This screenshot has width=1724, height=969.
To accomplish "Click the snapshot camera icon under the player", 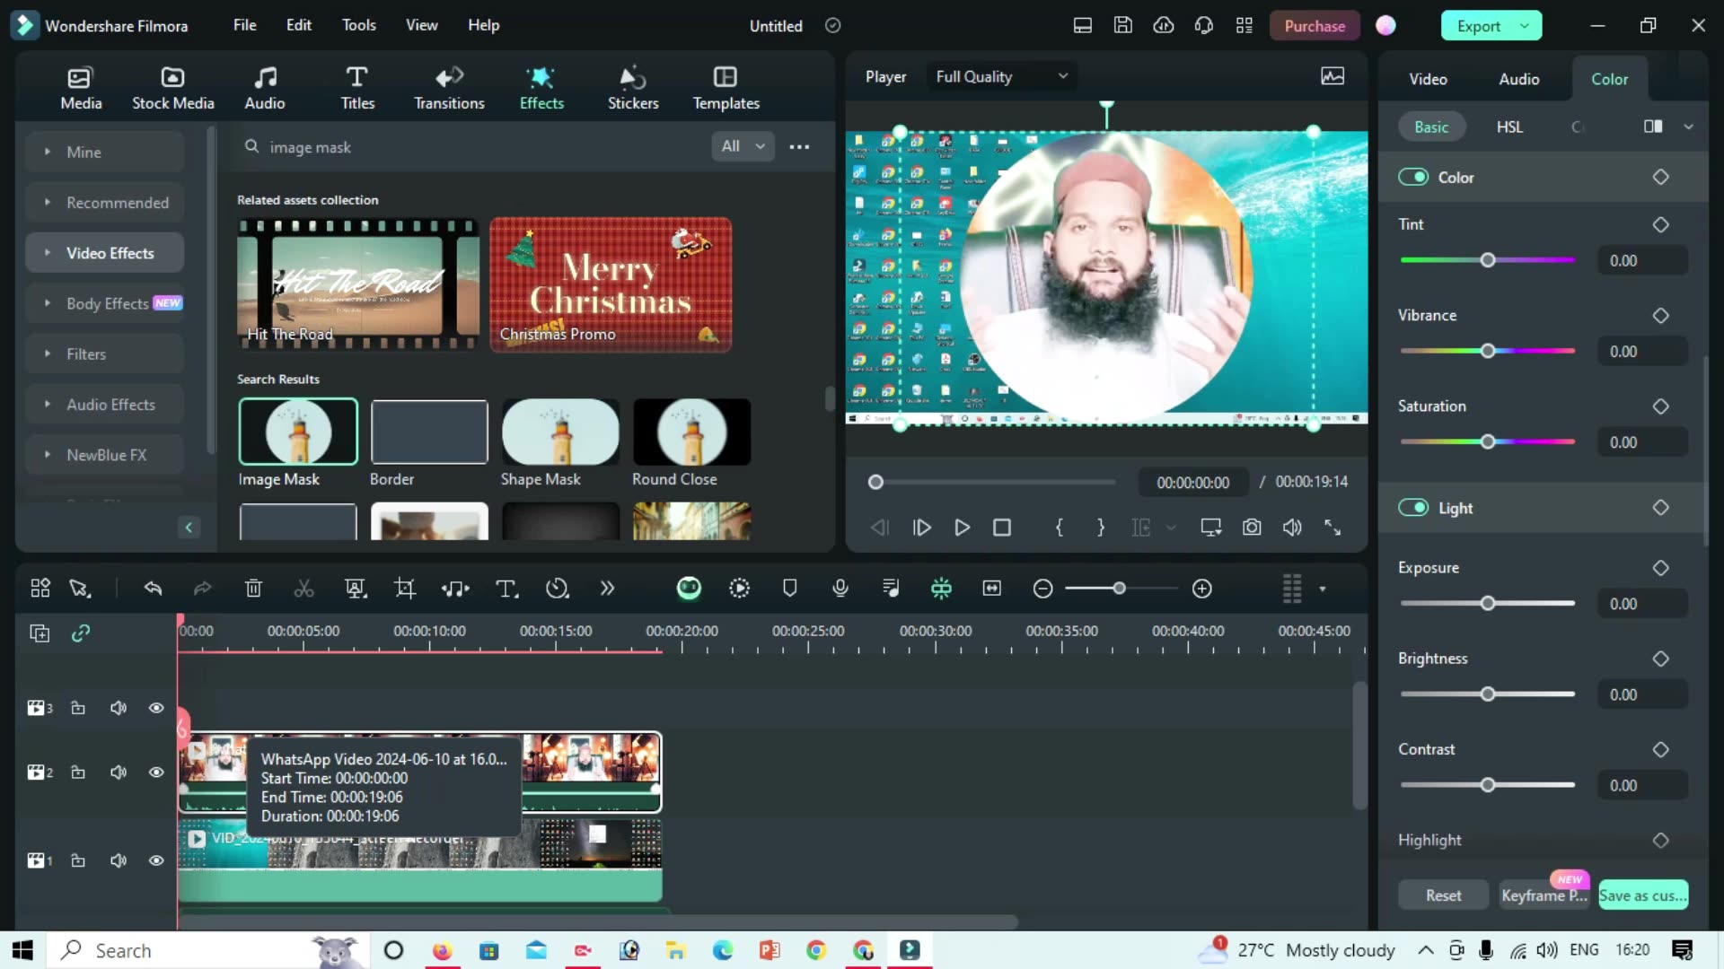I will (x=1251, y=528).
